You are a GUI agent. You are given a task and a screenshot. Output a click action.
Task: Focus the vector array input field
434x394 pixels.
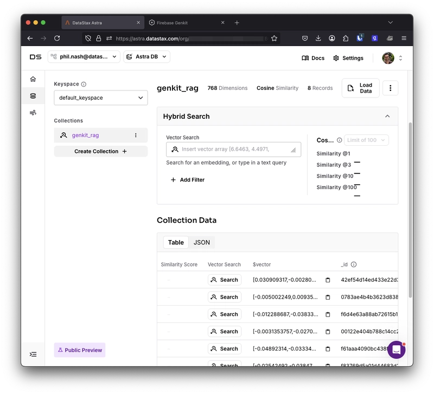(233, 149)
